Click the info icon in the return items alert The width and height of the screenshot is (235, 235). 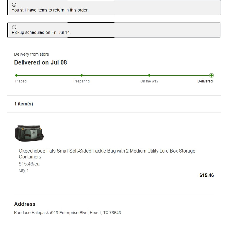pos(14,5)
